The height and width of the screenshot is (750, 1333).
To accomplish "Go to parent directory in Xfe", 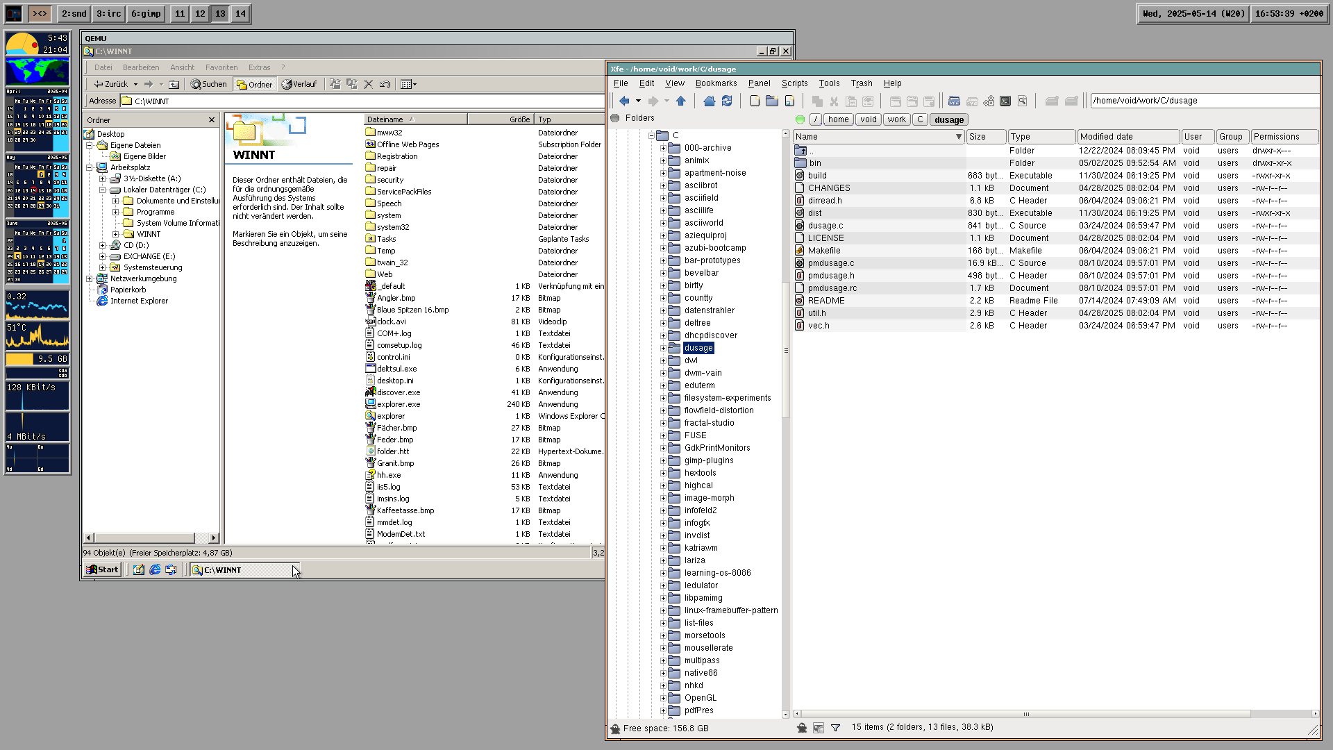I will [681, 101].
